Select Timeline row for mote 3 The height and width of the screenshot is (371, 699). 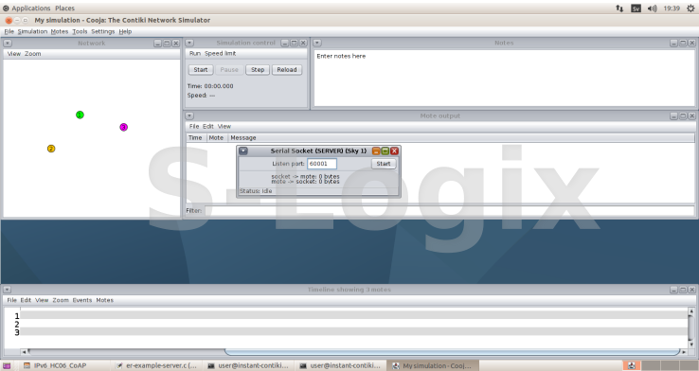(354, 332)
